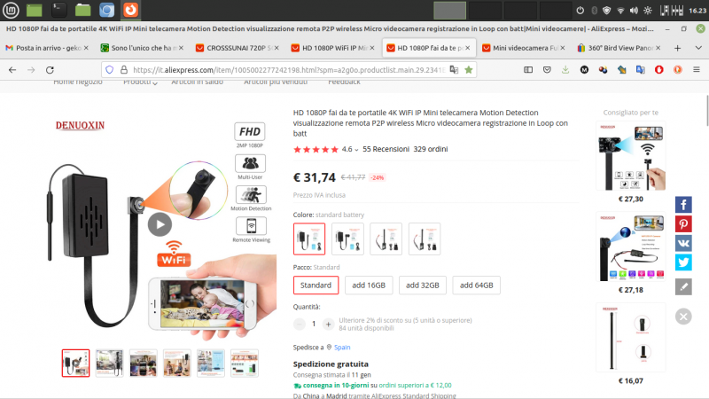Expand the 4.6 rating breakdown arrow
The image size is (709, 399).
click(x=356, y=150)
